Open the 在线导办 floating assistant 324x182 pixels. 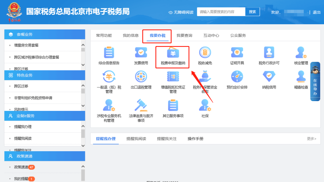pos(315,81)
